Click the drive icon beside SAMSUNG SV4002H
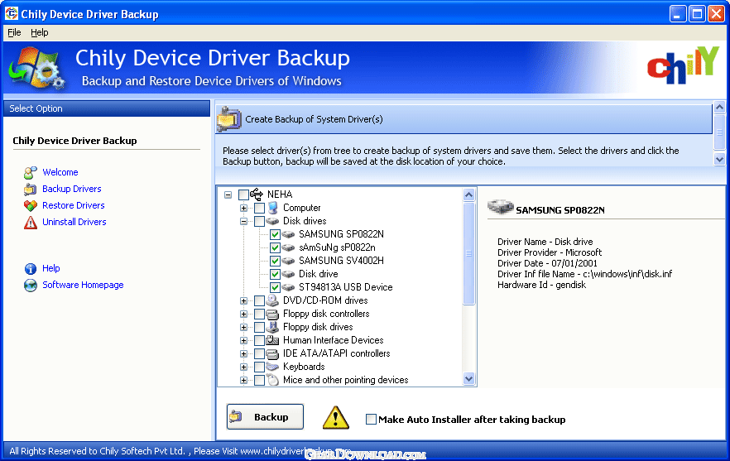The width and height of the screenshot is (730, 461). coord(288,261)
